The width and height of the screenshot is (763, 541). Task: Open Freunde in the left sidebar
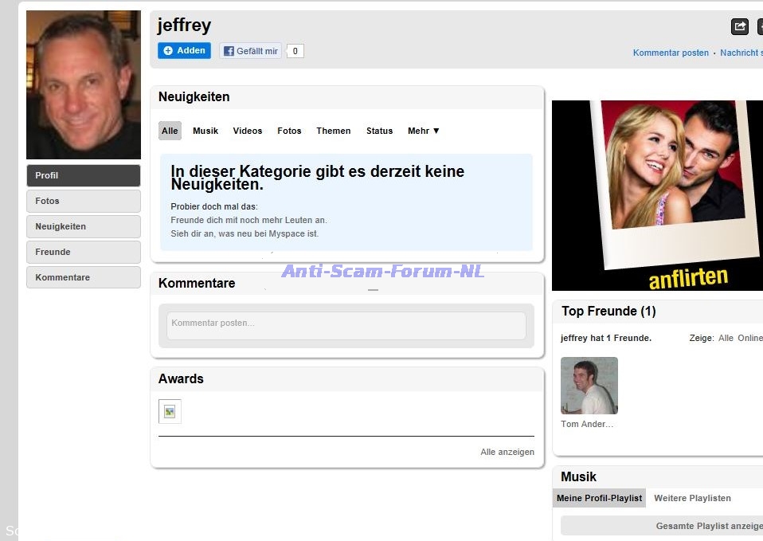point(84,252)
